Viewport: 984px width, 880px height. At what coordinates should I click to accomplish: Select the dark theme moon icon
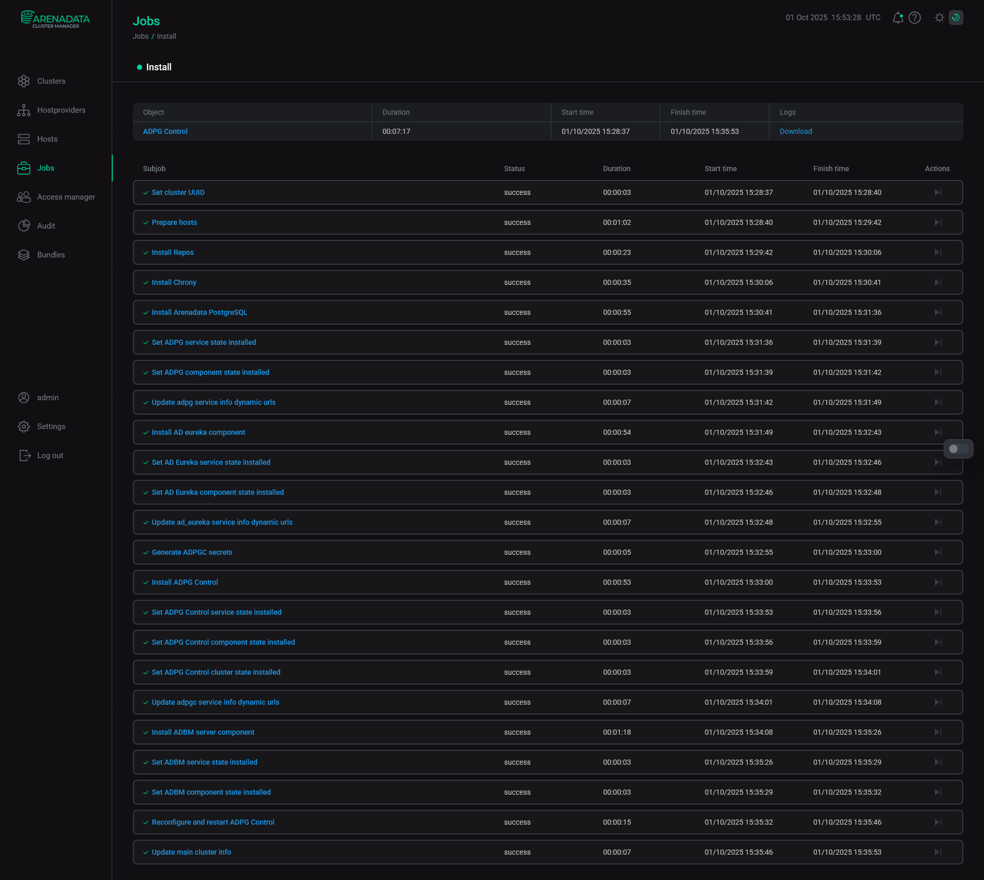(956, 18)
